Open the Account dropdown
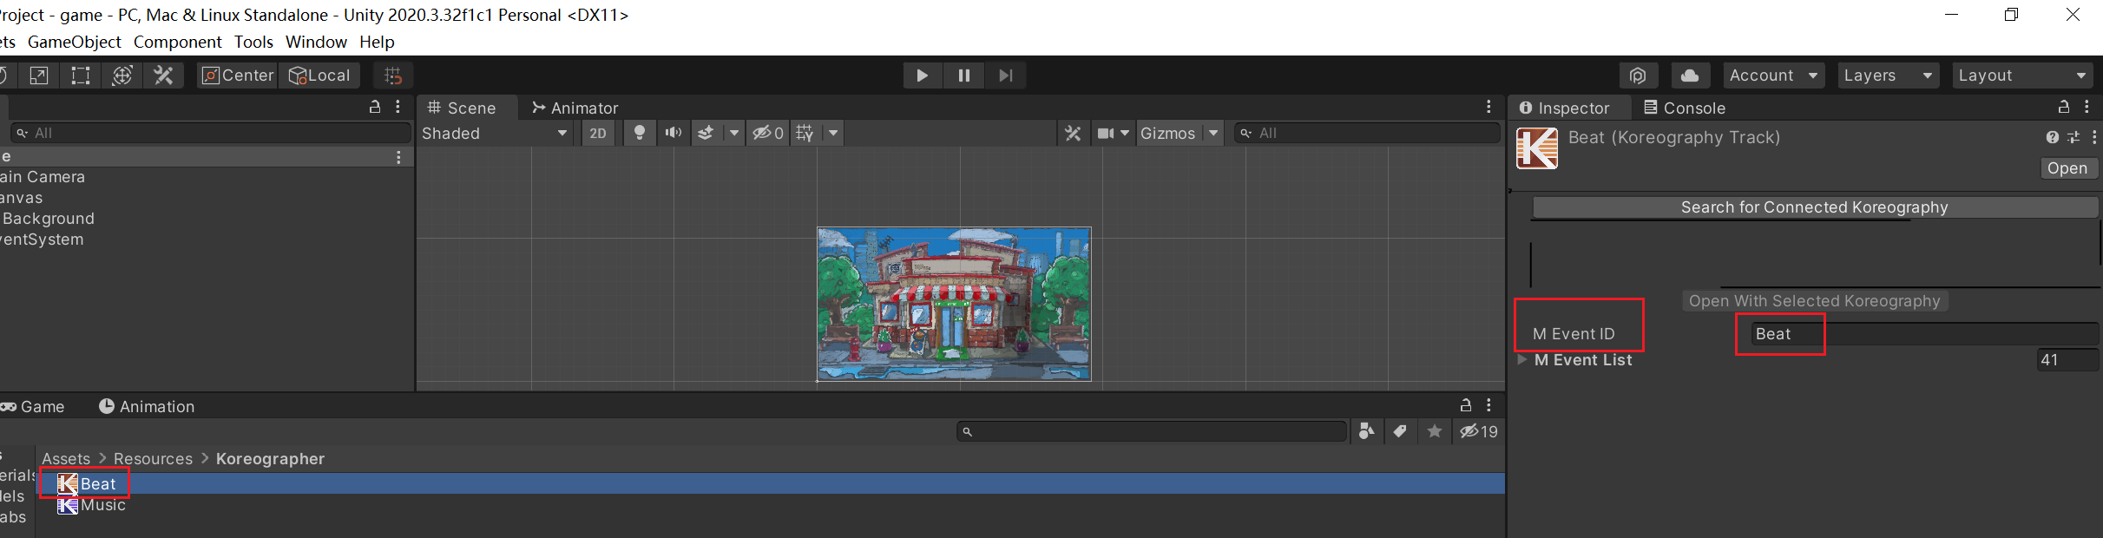 pos(1774,75)
